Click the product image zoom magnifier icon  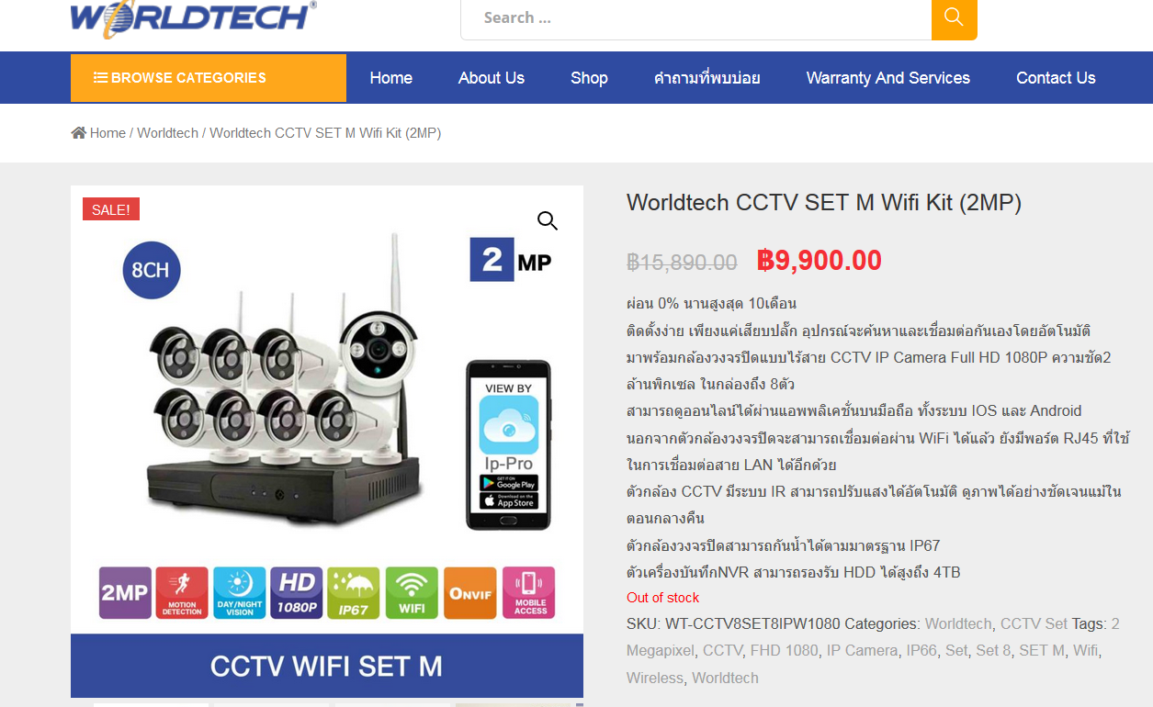click(x=548, y=220)
